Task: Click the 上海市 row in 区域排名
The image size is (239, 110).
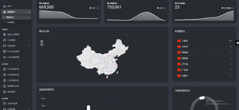Action: pos(204,41)
